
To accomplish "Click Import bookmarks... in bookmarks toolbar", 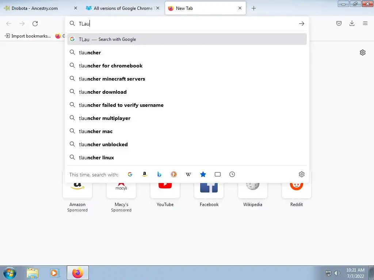I will (x=28, y=36).
